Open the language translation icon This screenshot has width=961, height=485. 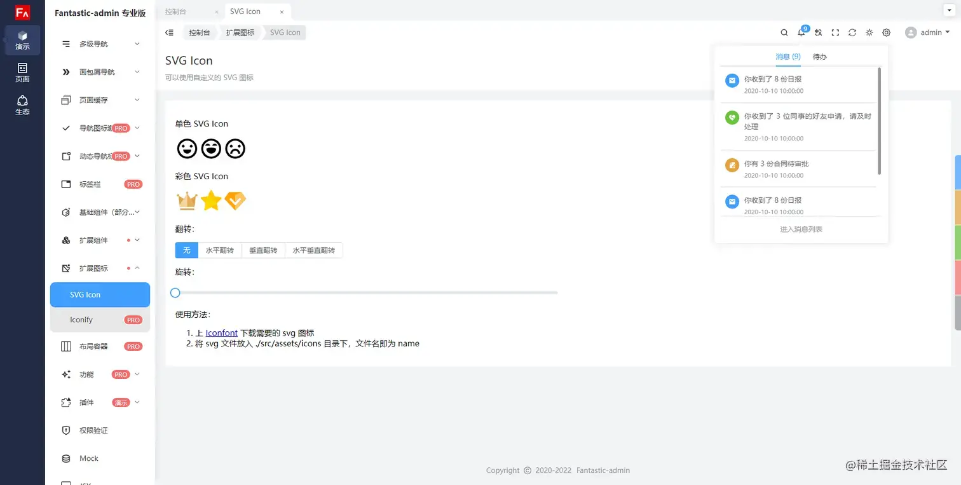click(x=819, y=32)
